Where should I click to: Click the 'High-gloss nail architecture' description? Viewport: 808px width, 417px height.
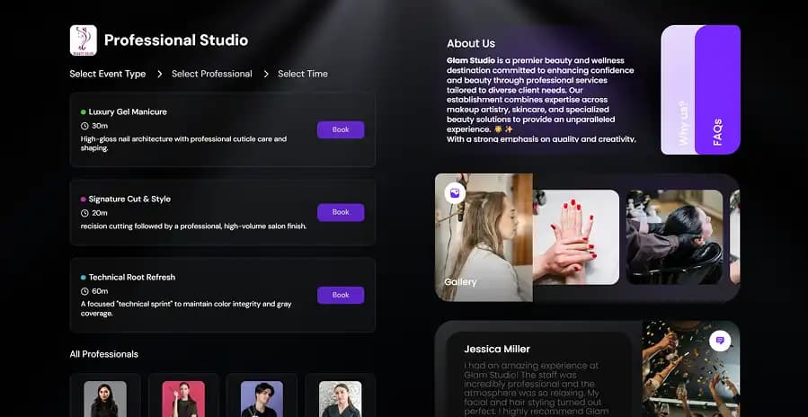183,143
